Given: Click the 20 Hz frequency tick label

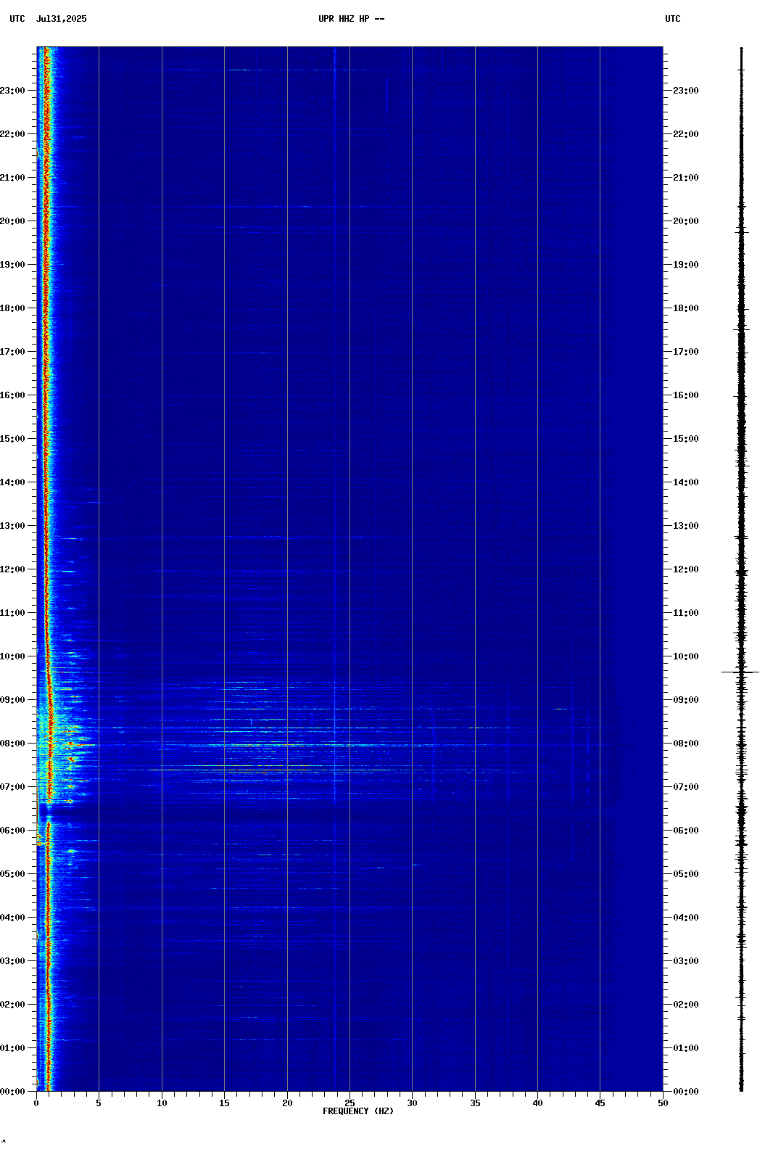Looking at the screenshot, I should (x=287, y=1103).
